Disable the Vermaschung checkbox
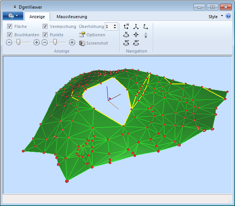Viewport: 235px width, 206px height. tap(45, 26)
